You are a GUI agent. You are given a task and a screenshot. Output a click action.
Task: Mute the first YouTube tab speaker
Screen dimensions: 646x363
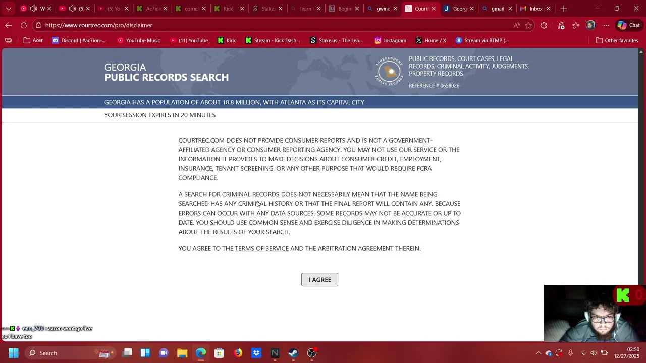pyautogui.click(x=33, y=9)
